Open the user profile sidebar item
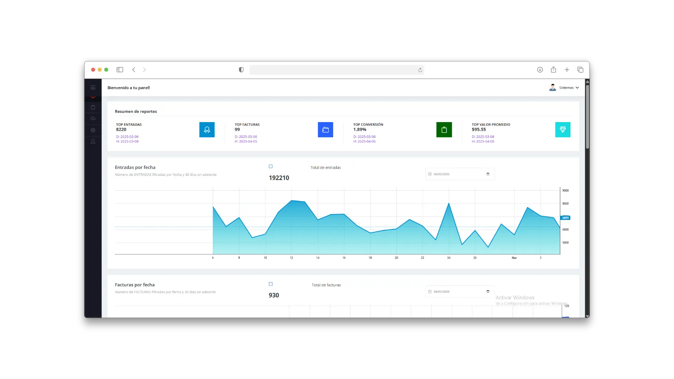 point(93,141)
